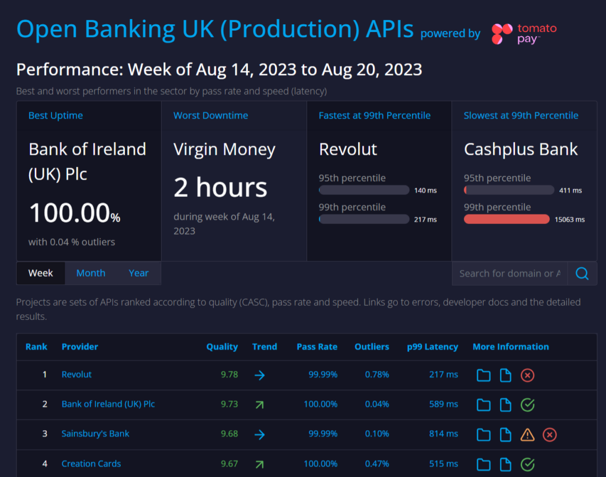Click Sainsbury's Bank 814 ms latency value
Screen dimensions: 606x477
[x=443, y=434]
